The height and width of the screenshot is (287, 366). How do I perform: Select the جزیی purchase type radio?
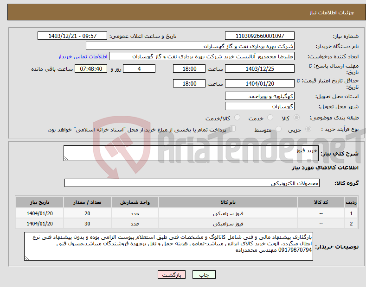pos(308,129)
